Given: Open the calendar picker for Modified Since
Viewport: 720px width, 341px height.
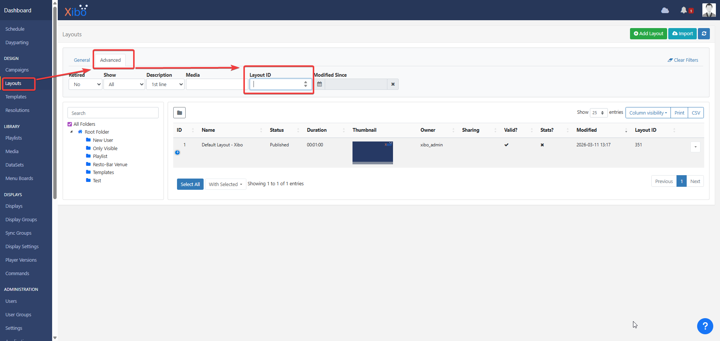Looking at the screenshot, I should [x=319, y=84].
